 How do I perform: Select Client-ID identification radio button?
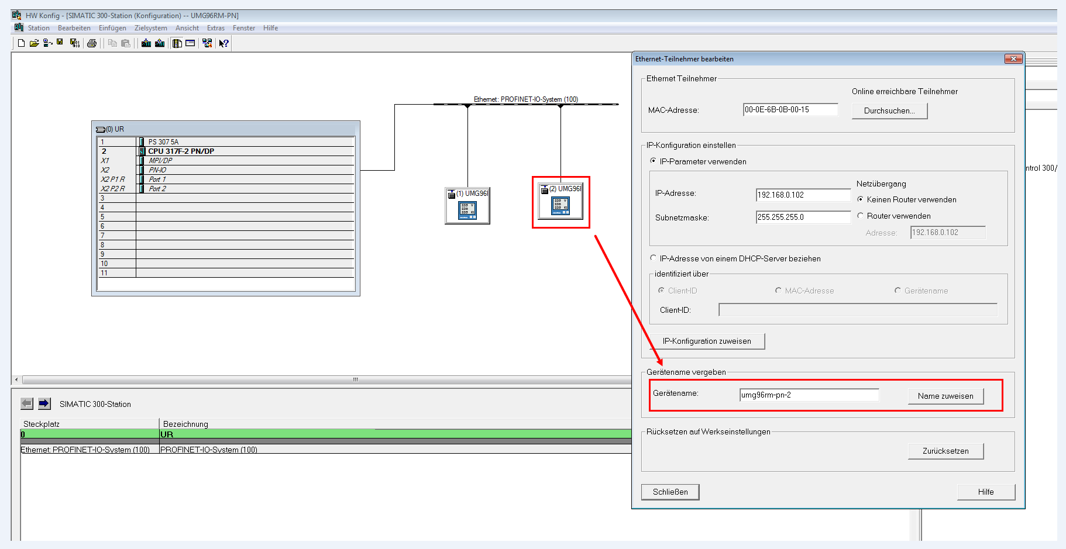661,290
